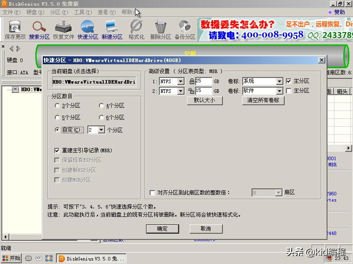Click the 删除分区 delete partition icon
The height and width of the screenshot is (264, 353).
click(x=161, y=30)
